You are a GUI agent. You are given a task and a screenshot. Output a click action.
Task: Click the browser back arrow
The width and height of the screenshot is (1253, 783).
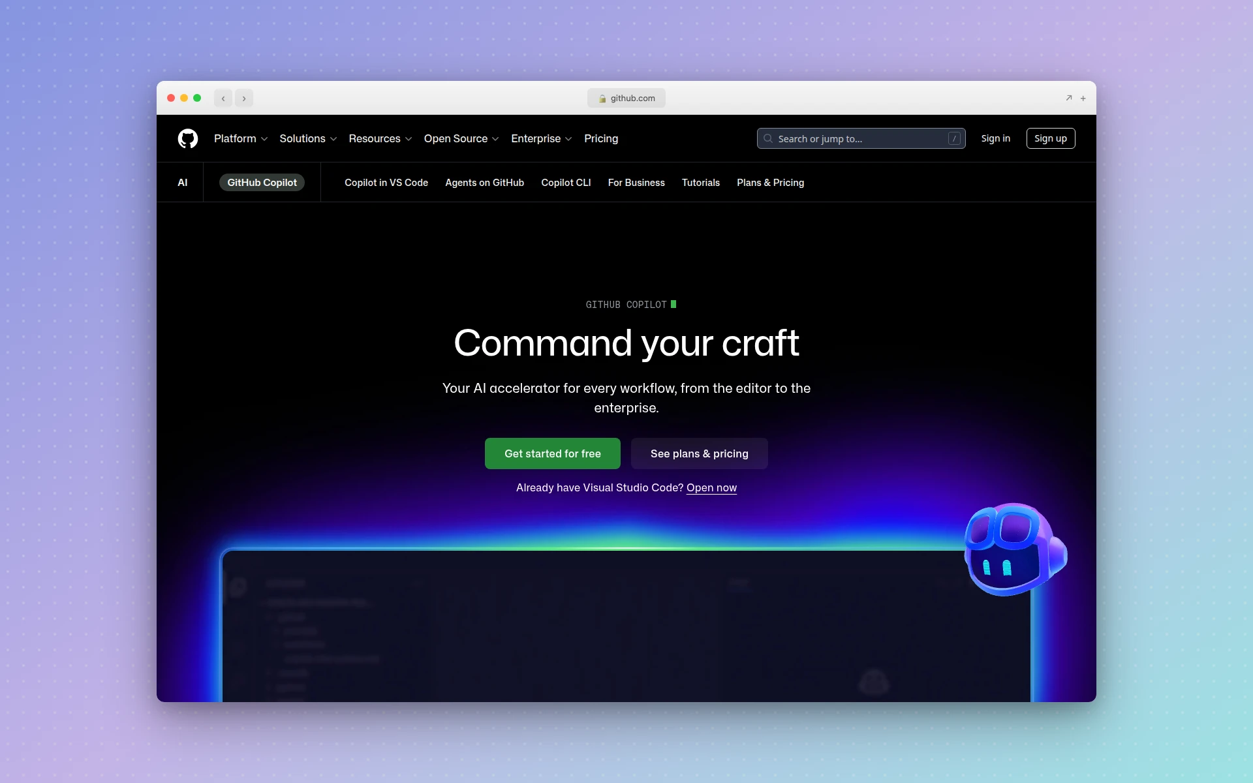click(223, 98)
